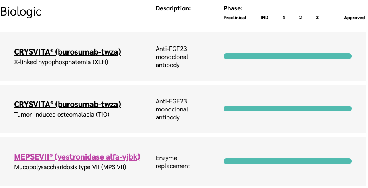Click the first Anti-FGF23 monoclonal antibody description
The image size is (368, 188).
172,57
